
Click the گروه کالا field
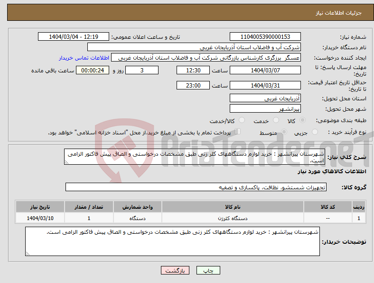pyautogui.click(x=196, y=187)
